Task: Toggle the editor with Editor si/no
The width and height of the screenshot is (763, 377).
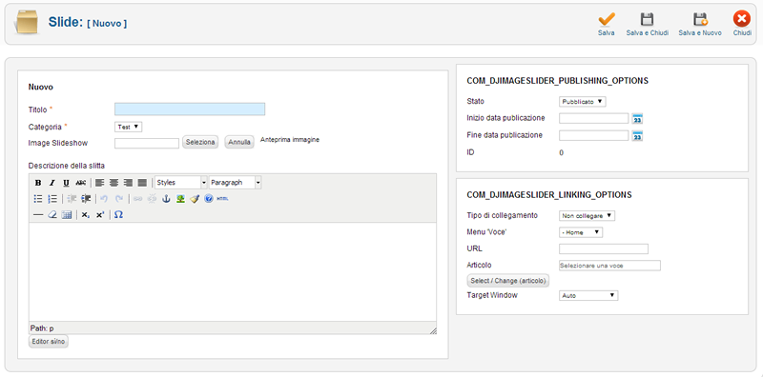Action: click(x=49, y=342)
